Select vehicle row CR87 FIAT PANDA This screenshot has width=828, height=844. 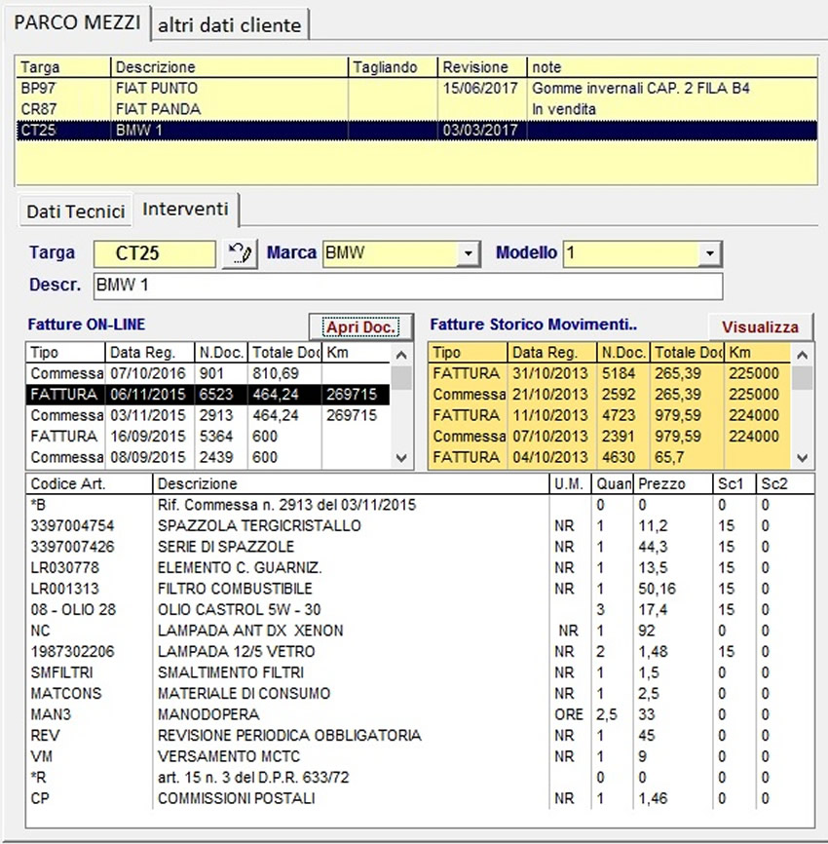tap(416, 109)
